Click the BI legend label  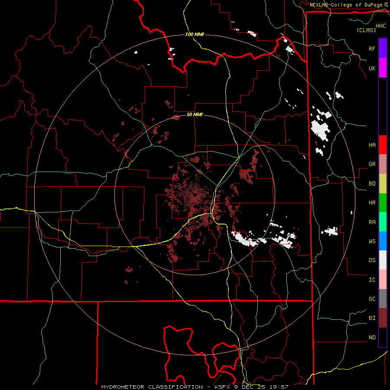coord(372,318)
